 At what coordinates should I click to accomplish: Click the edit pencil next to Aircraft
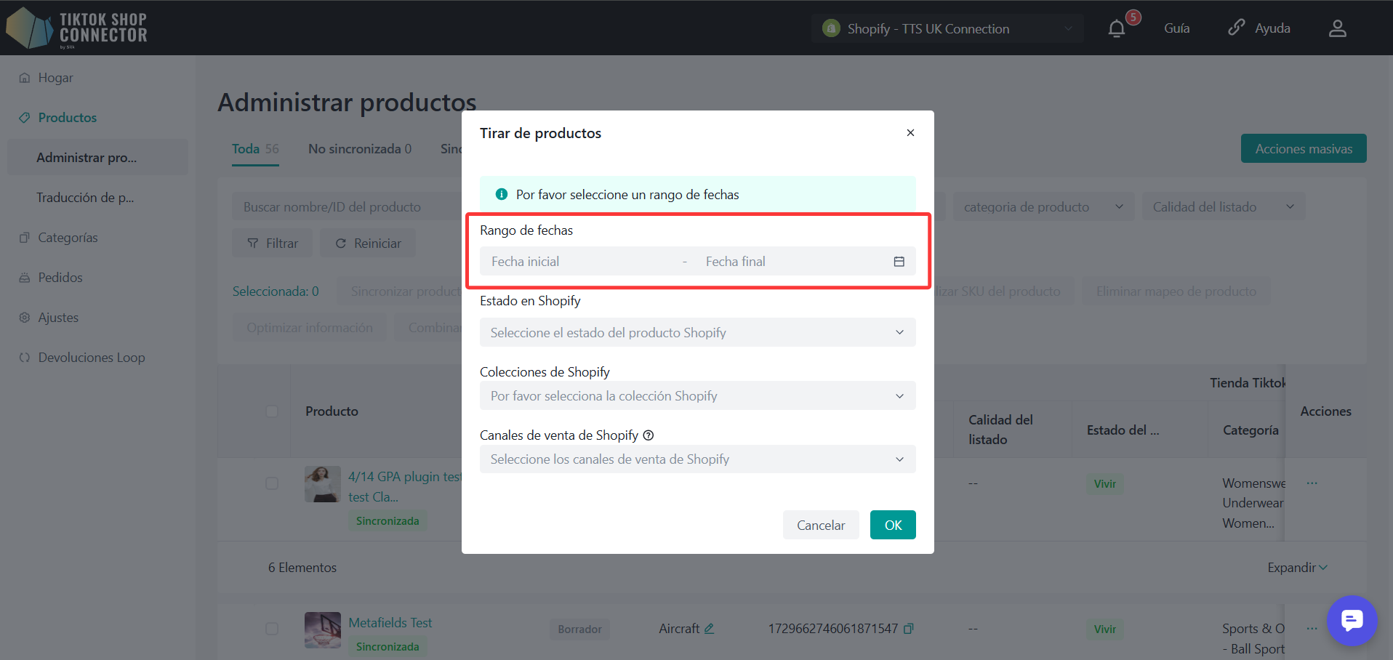point(709,629)
